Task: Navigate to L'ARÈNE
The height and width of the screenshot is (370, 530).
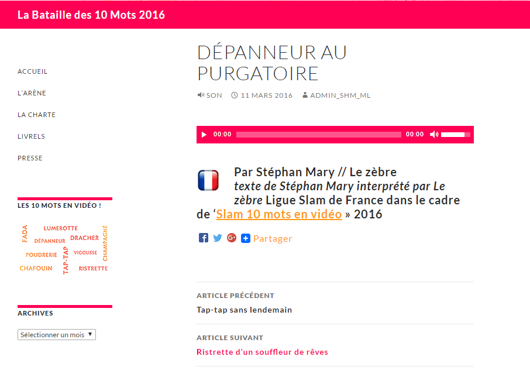Action: [x=32, y=92]
